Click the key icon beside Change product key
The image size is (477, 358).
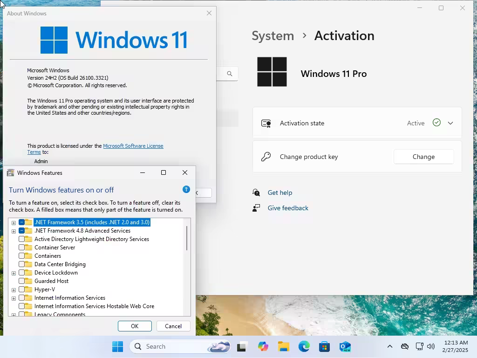pyautogui.click(x=266, y=157)
